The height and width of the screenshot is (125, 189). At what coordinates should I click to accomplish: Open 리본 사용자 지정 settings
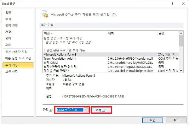[16, 52]
